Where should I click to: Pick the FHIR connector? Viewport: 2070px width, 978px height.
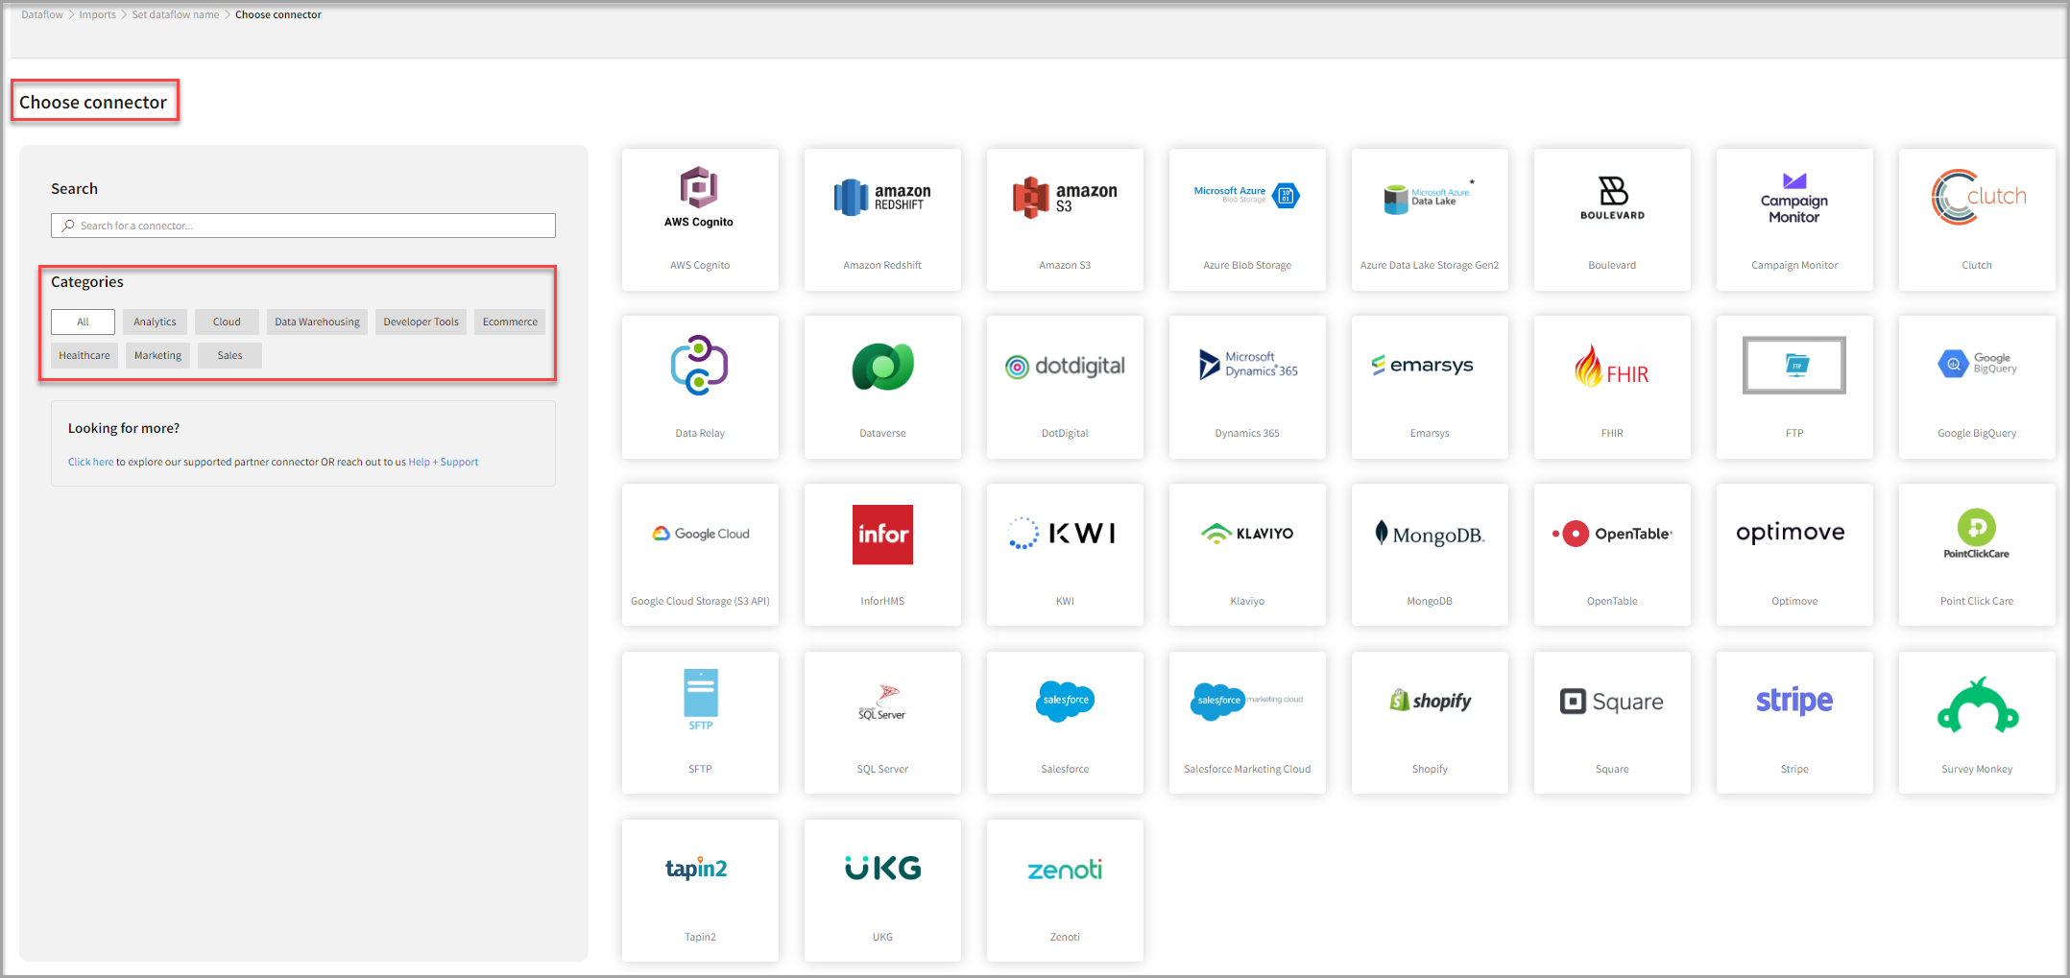point(1612,388)
